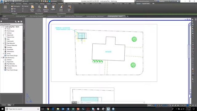Image resolution: width=197 pixels, height=111 pixels.
Task: Open the command line history dropdown arrow
Action: point(144,102)
